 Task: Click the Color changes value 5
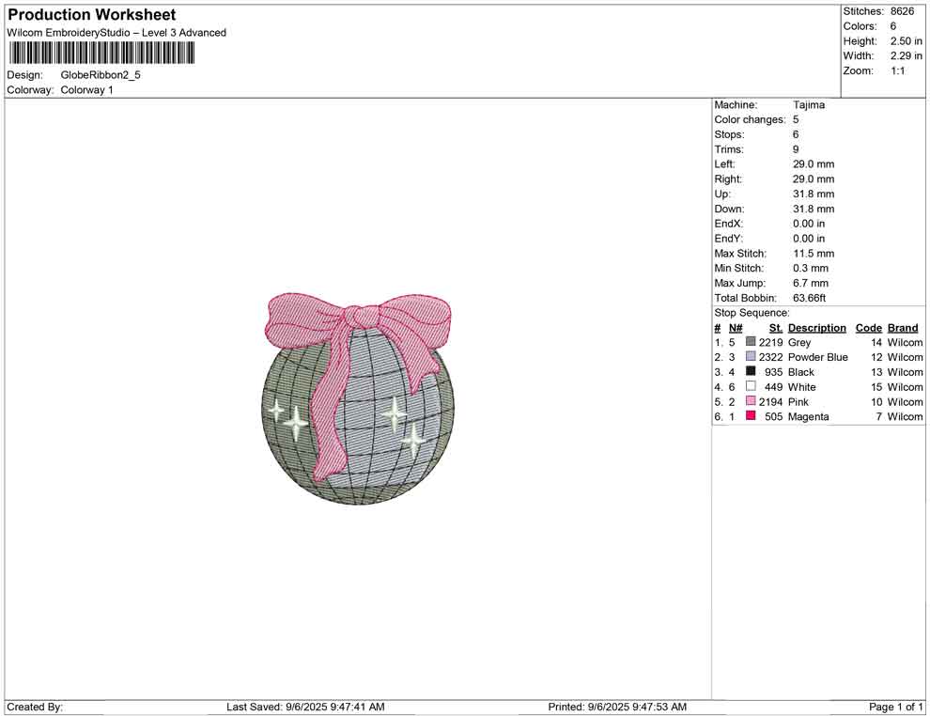point(796,120)
